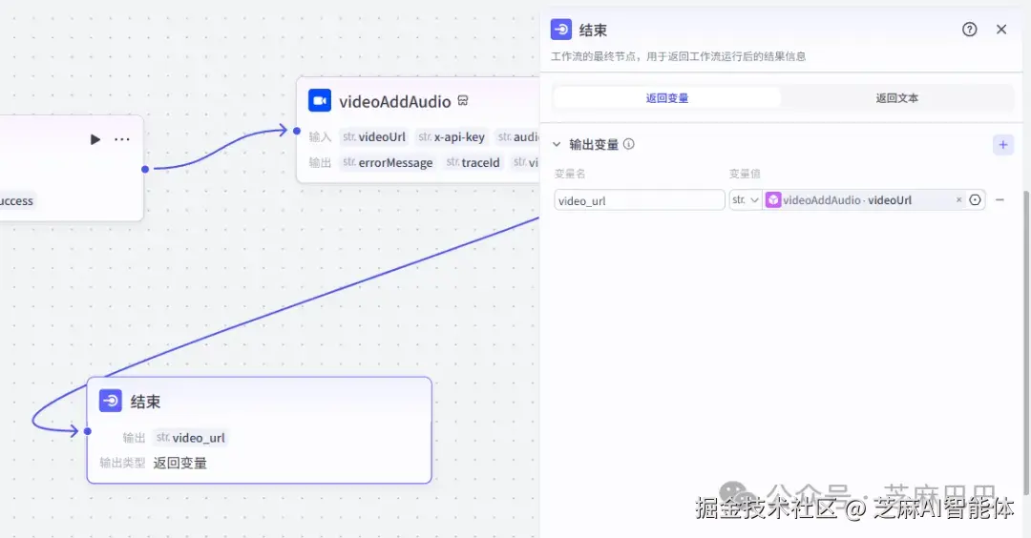Remove the video_url output variable row
This screenshot has height=538, width=1031.
click(x=999, y=199)
